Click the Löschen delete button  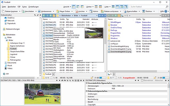coord(80,11)
